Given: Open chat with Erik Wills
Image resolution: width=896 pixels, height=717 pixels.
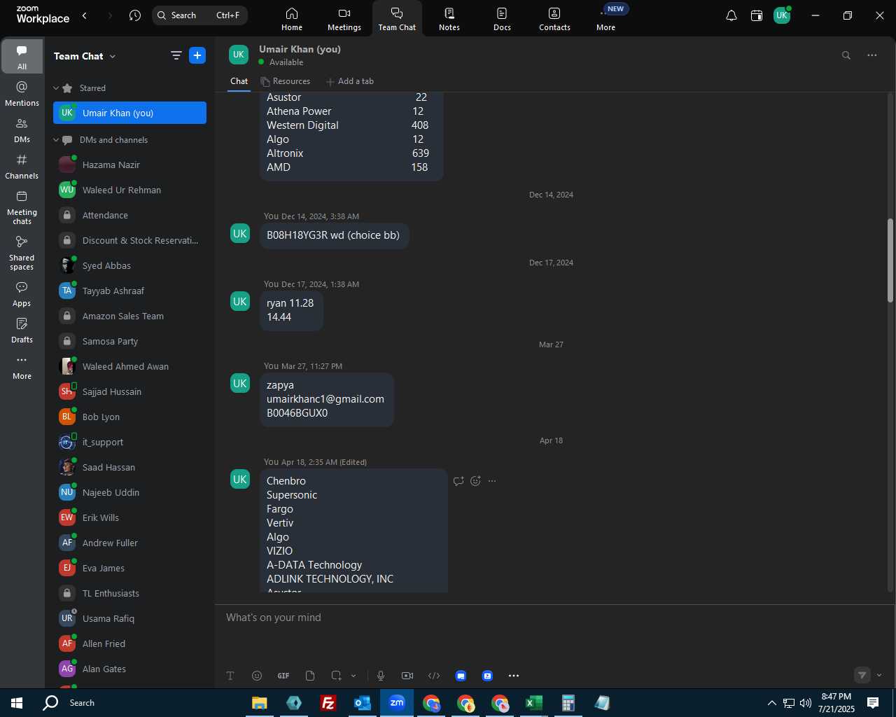Looking at the screenshot, I should (x=130, y=518).
